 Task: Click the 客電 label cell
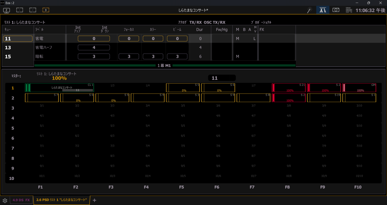pos(50,39)
